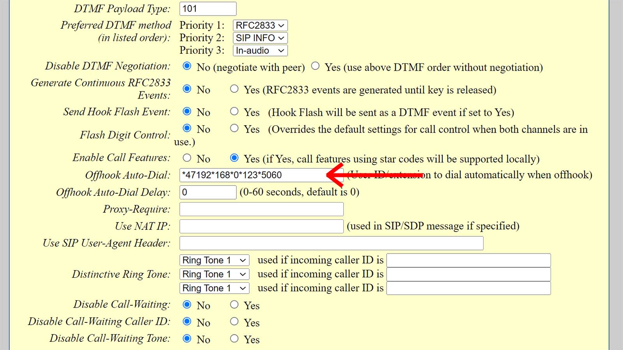The height and width of the screenshot is (350, 623).
Task: Click the DTMF Payload Type field
Action: click(x=208, y=9)
